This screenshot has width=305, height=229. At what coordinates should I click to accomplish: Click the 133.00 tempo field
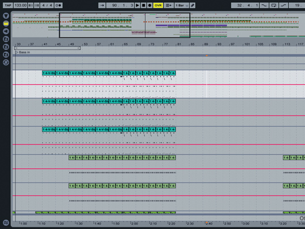(x=20, y=5)
